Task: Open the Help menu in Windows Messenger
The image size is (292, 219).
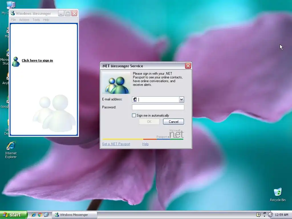Action: (46, 20)
